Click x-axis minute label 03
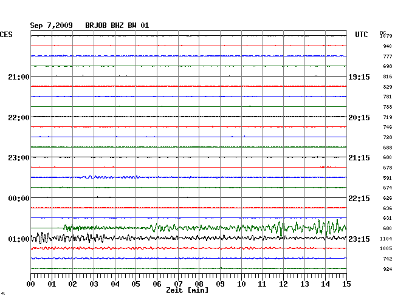The width and height of the screenshot is (395, 300). pyautogui.click(x=94, y=284)
